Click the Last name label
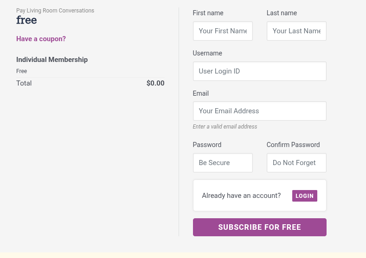The image size is (366, 258). pos(282,13)
